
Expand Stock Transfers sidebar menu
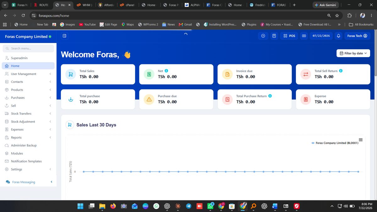pyautogui.click(x=28, y=113)
